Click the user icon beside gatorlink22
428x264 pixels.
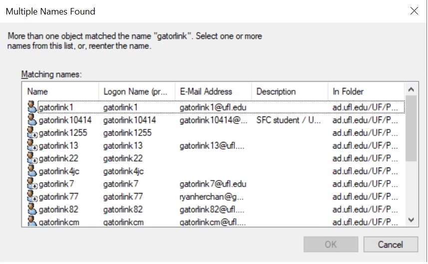(x=32, y=158)
